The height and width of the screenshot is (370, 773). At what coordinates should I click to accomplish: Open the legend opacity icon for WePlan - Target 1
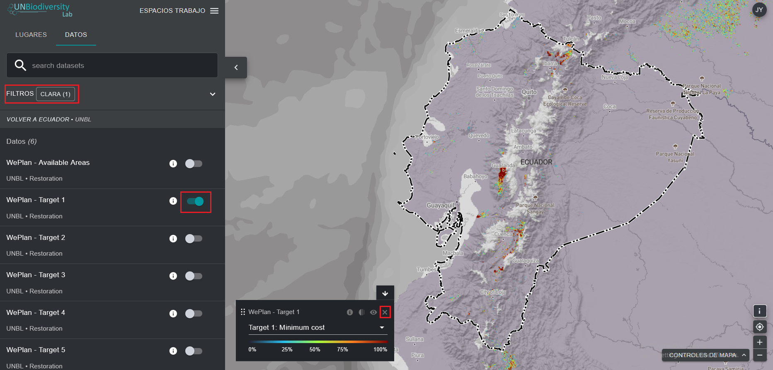click(361, 312)
